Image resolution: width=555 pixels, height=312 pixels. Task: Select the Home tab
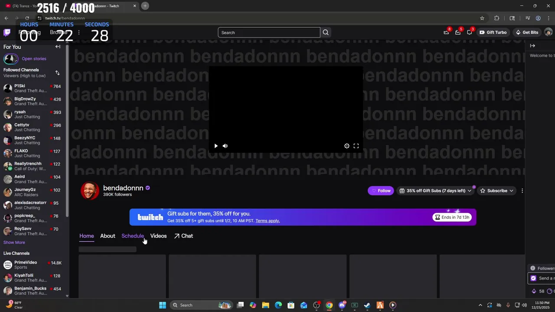(x=86, y=236)
